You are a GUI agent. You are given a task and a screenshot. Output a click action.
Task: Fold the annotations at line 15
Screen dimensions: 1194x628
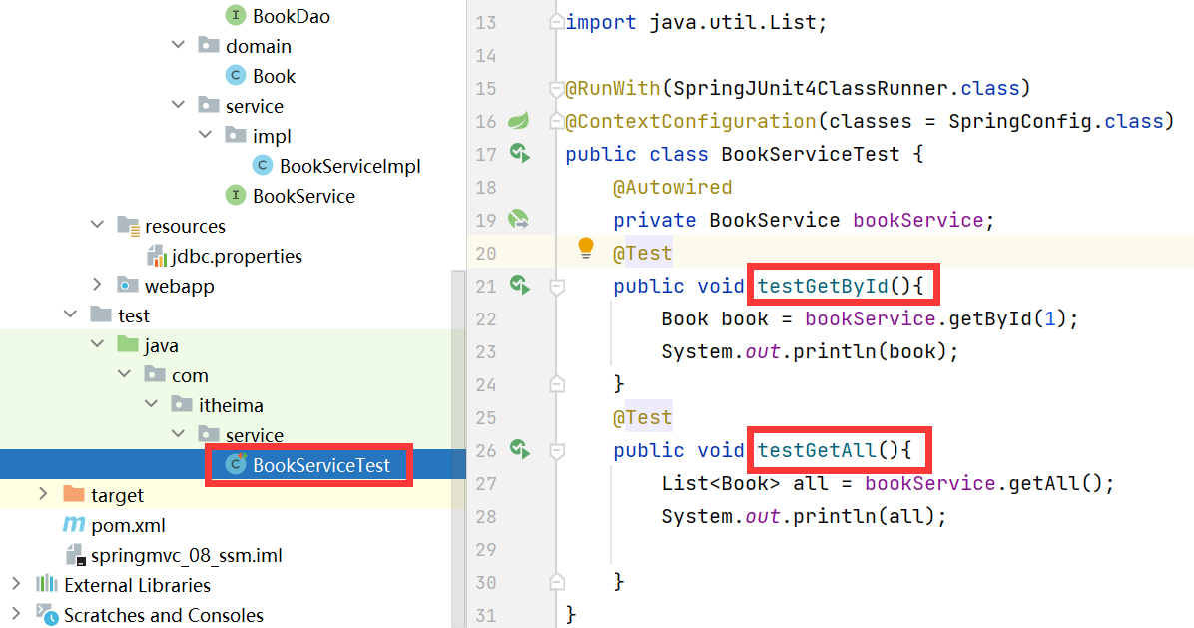tap(557, 88)
